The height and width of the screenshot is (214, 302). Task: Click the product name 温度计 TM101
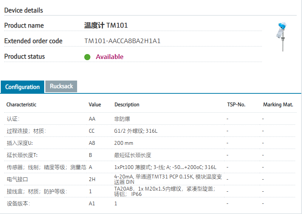[106, 25]
